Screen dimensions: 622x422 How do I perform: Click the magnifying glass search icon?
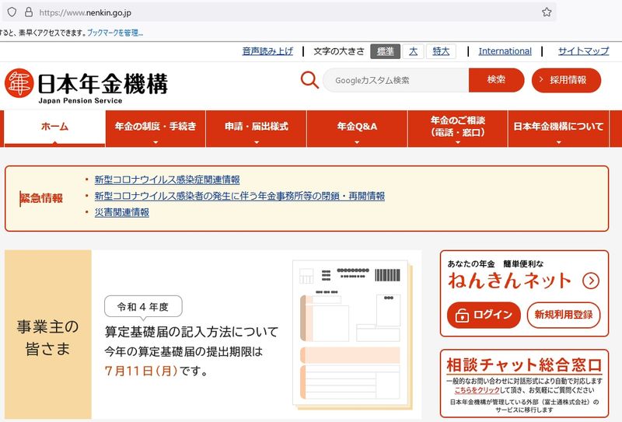[309, 80]
